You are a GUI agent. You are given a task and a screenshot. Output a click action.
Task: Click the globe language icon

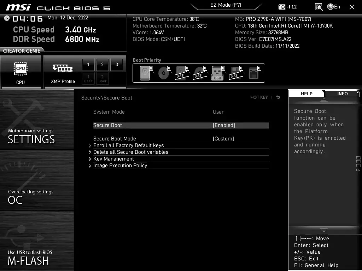(x=331, y=7)
